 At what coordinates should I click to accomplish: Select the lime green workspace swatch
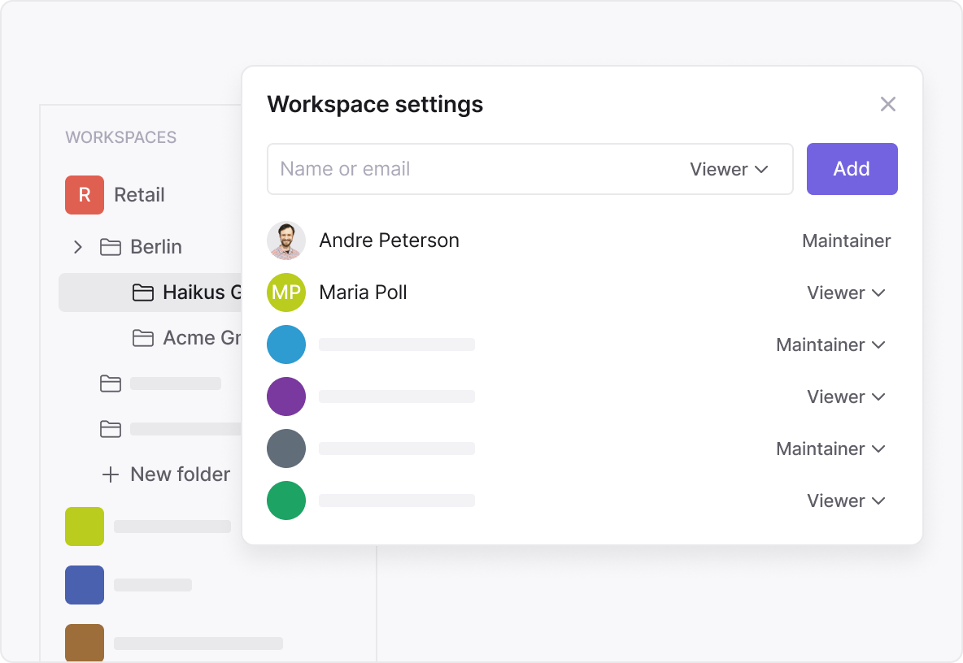pos(85,526)
